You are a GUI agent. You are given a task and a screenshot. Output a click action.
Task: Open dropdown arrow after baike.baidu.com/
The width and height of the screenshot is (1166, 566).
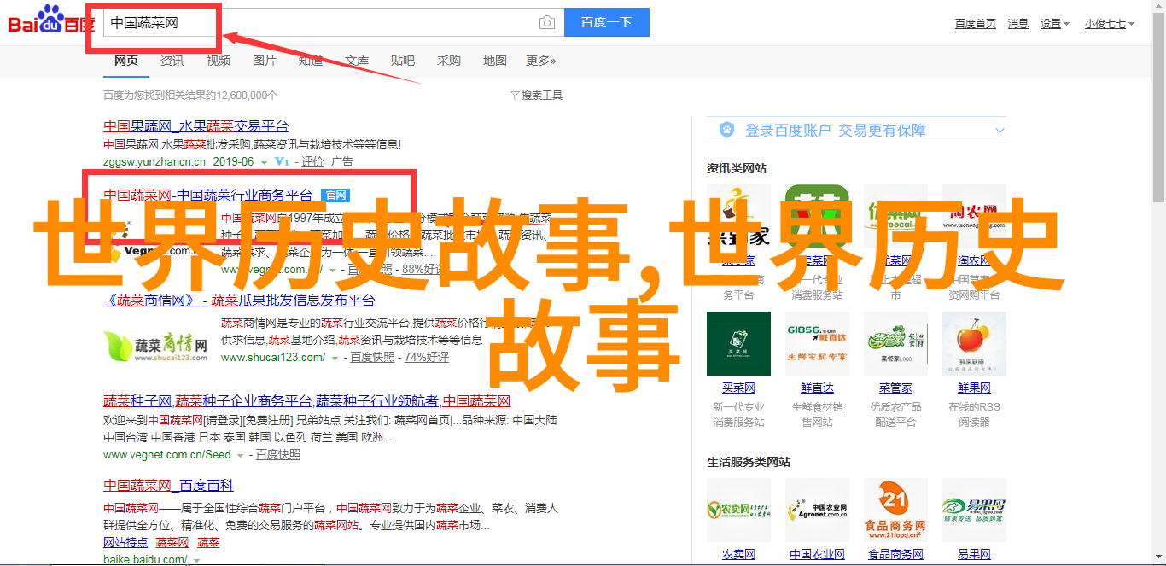[x=196, y=561]
